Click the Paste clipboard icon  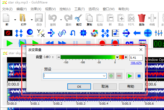pos(100,18)
